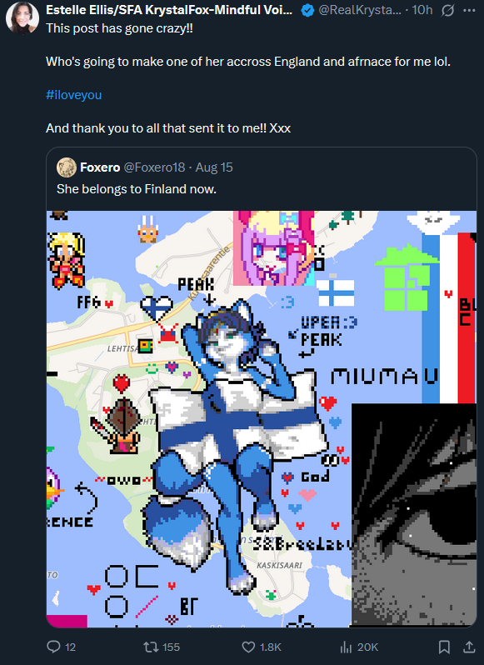Open Estelle Ellis profile avatar
This screenshot has width=484, height=665.
pos(22,17)
